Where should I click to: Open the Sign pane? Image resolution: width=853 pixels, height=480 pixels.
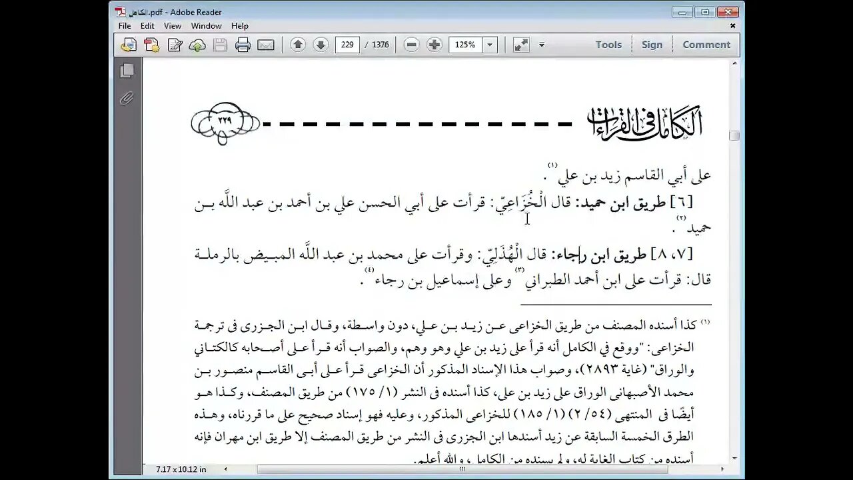(652, 45)
